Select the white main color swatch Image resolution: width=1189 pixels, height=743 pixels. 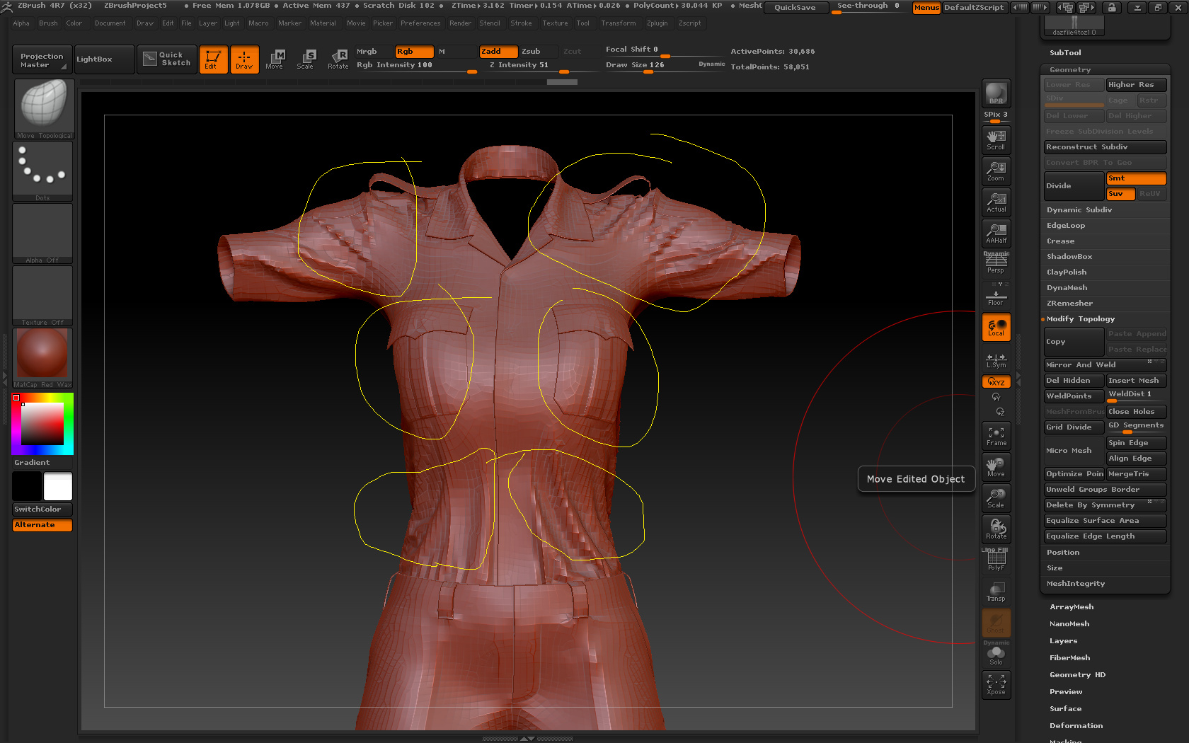coord(58,486)
